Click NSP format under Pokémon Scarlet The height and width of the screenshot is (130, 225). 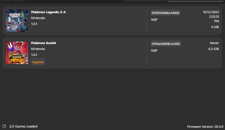click(154, 51)
